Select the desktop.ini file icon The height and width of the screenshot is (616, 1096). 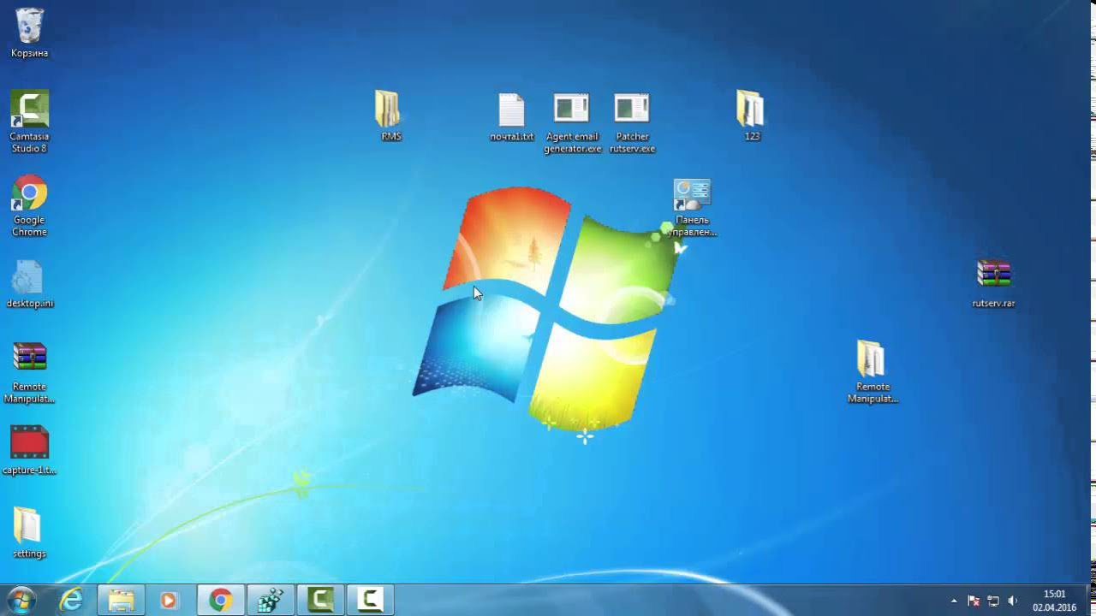pyautogui.click(x=29, y=284)
